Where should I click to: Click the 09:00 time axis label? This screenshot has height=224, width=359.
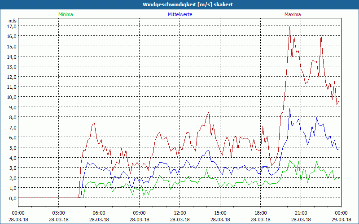tap(139, 213)
